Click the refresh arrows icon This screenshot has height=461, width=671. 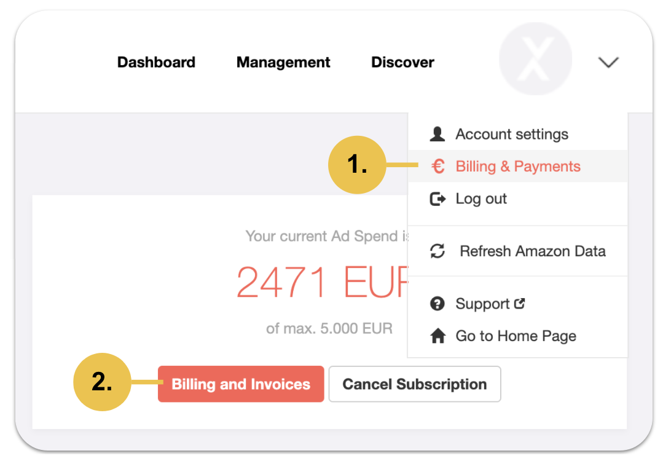[x=438, y=251]
